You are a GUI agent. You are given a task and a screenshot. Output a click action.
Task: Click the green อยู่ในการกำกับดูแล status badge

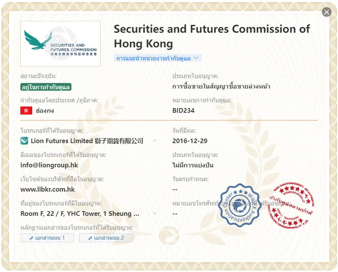coord(46,87)
